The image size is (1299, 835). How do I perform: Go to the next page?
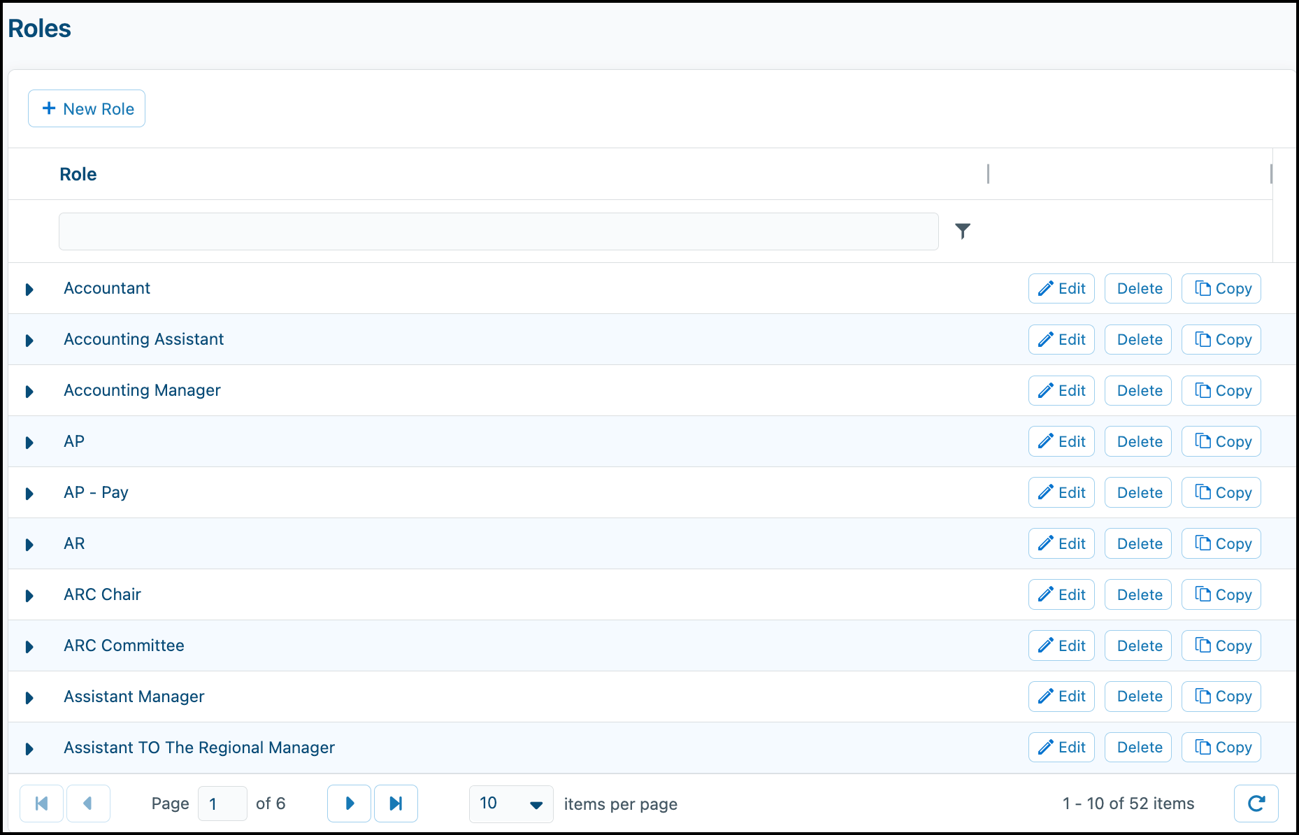[x=349, y=804]
